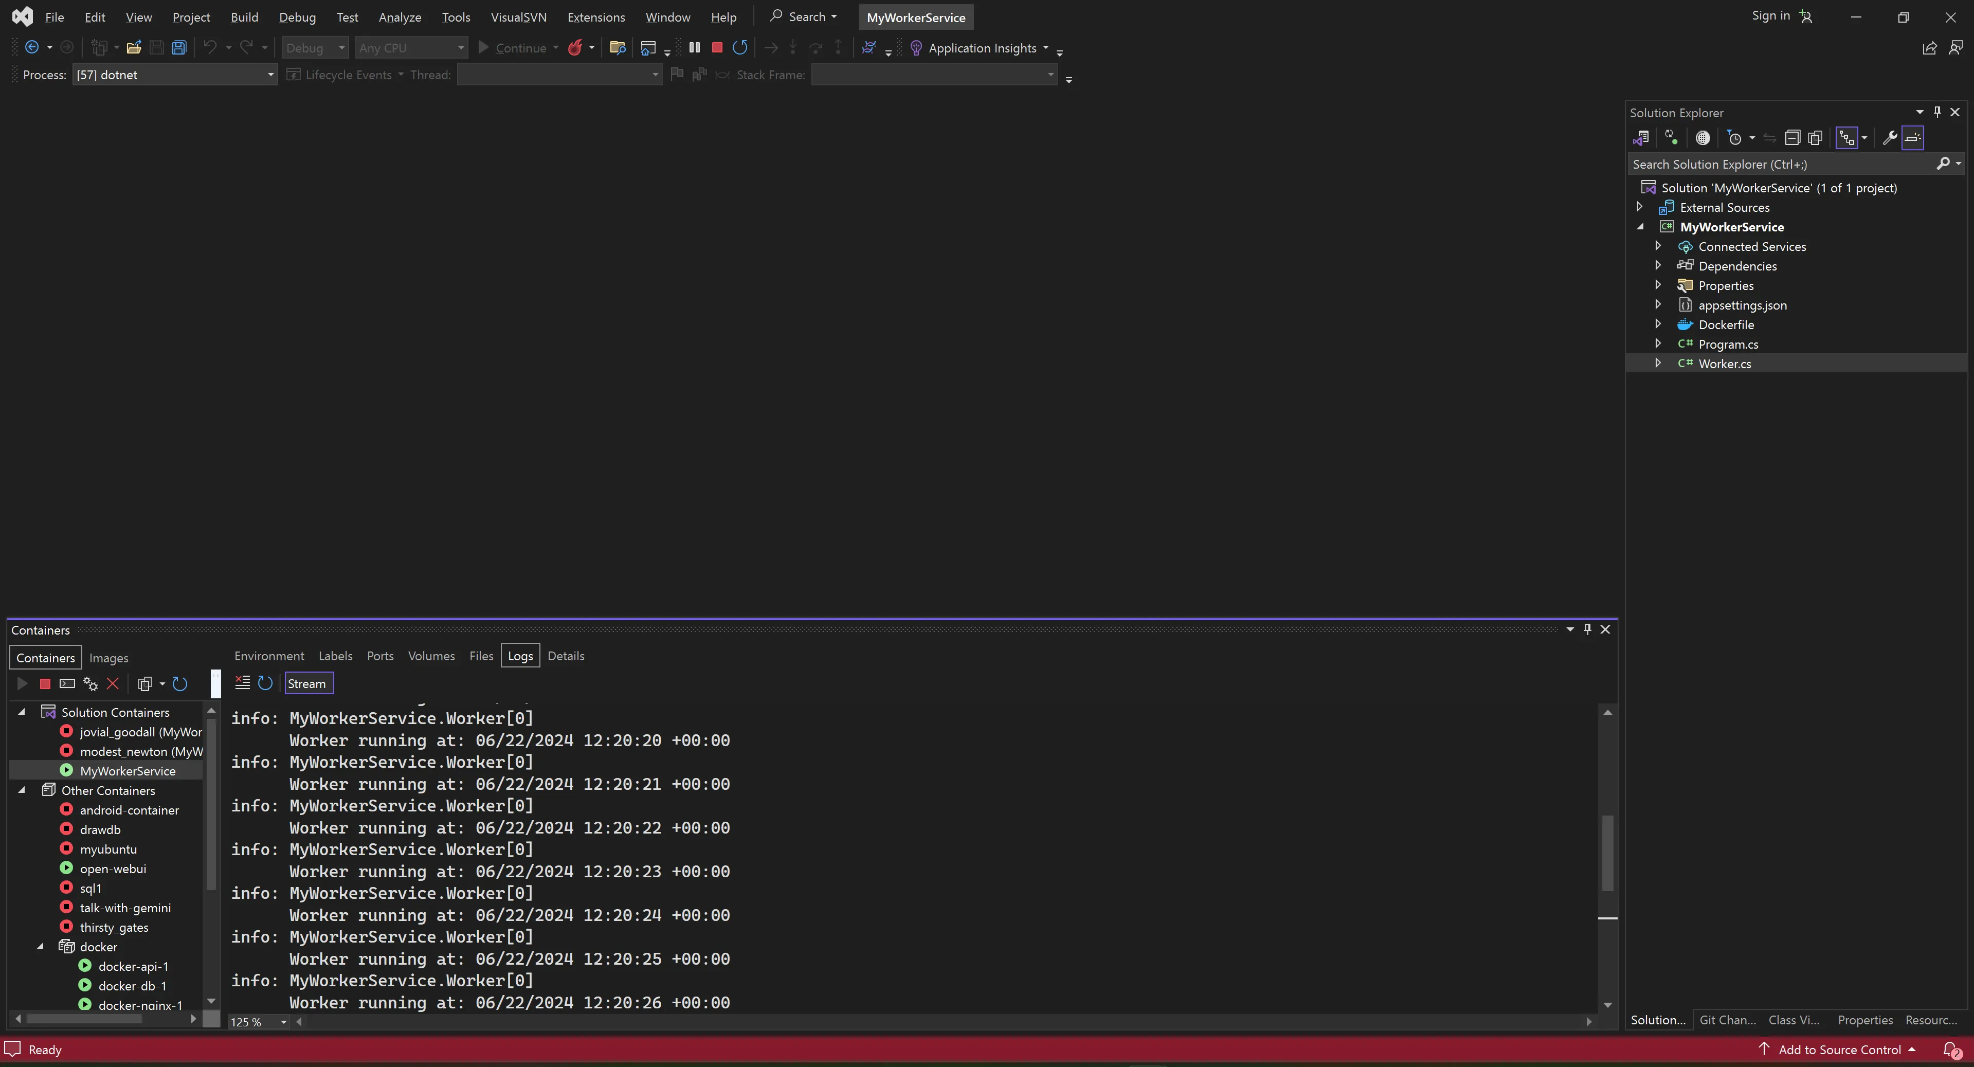Click the container Attach to Process gears icon
The height and width of the screenshot is (1067, 1974).
click(90, 684)
